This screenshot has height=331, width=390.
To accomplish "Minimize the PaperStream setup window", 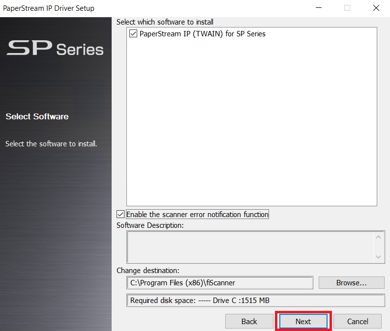I will (x=319, y=8).
